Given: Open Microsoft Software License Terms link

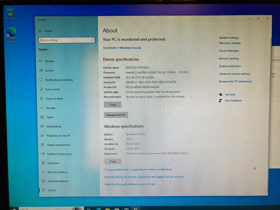Looking at the screenshot, I should [130, 184].
